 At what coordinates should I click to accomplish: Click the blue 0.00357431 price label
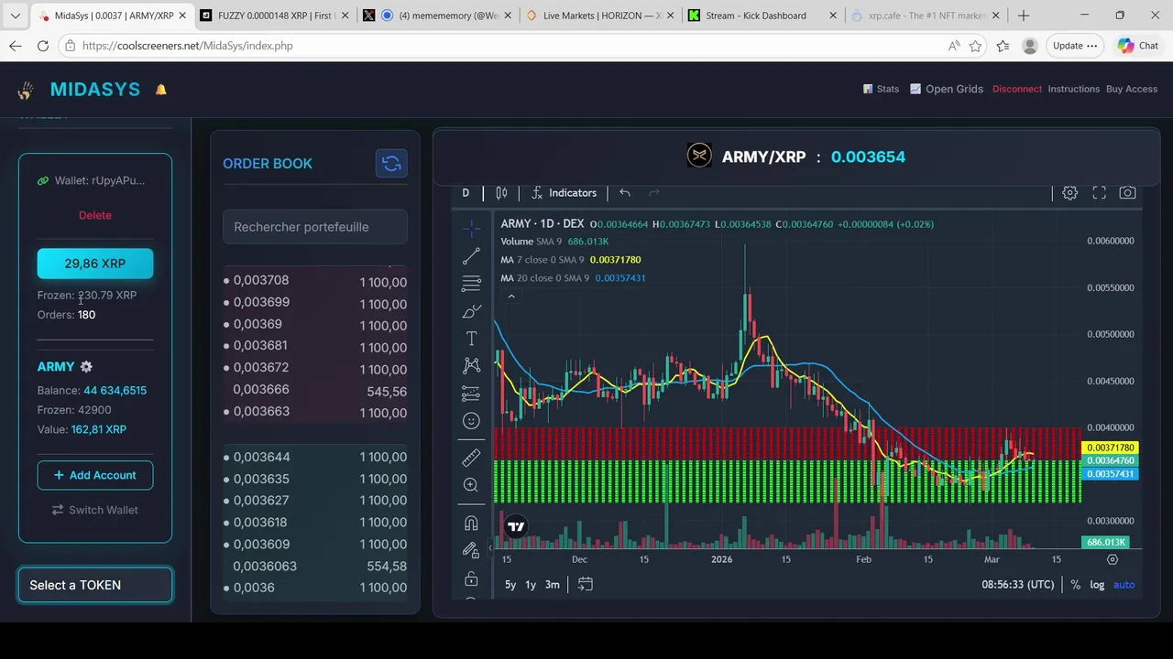(1110, 474)
